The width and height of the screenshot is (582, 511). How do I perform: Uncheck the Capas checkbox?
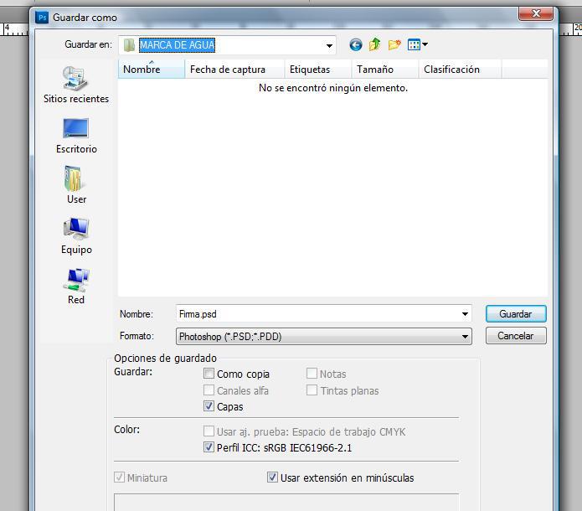point(209,406)
